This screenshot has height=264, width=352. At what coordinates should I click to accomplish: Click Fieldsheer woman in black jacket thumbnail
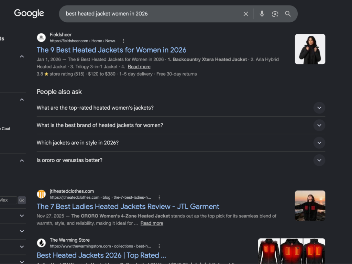pos(310,49)
